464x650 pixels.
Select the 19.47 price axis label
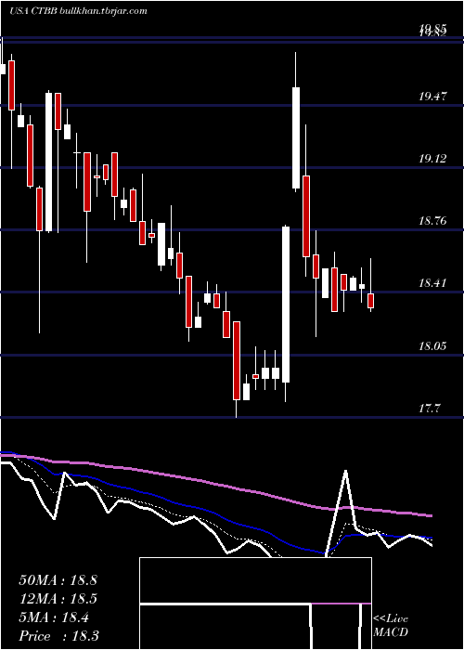pos(433,97)
